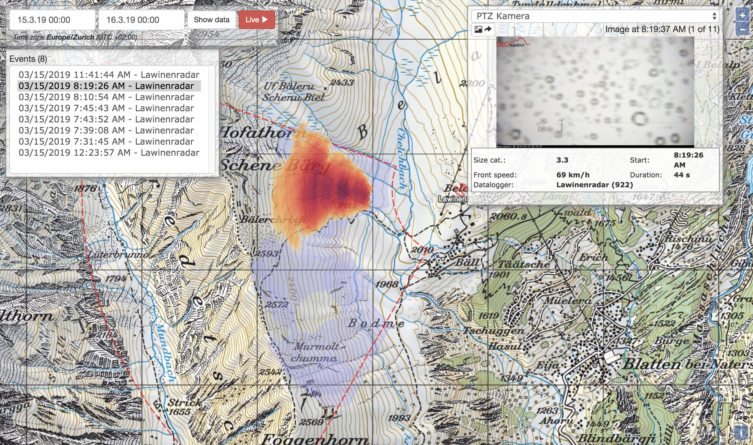Open the PTZ camera snapshot image
The width and height of the screenshot is (753, 445).
(x=595, y=92)
